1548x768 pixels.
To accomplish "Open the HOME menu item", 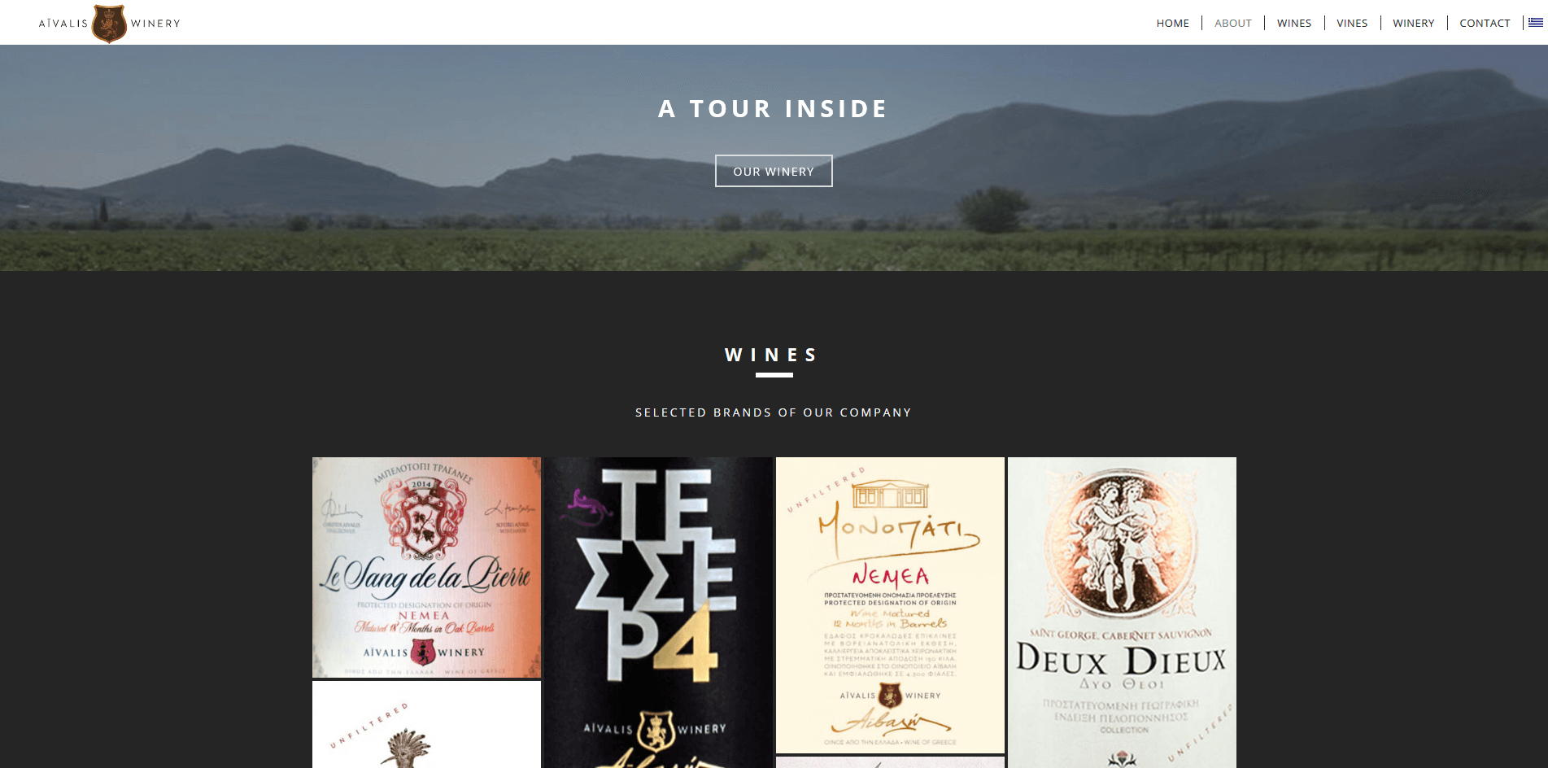I will pos(1172,23).
